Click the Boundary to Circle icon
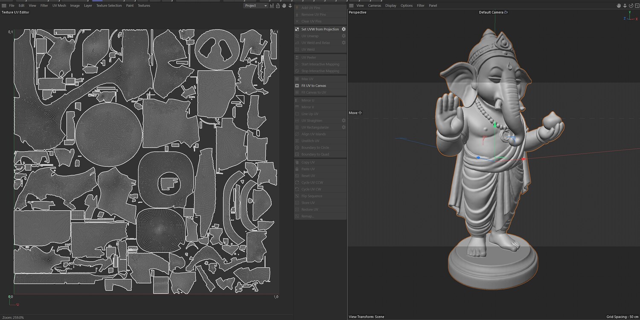This screenshot has height=320, width=640. click(x=297, y=147)
